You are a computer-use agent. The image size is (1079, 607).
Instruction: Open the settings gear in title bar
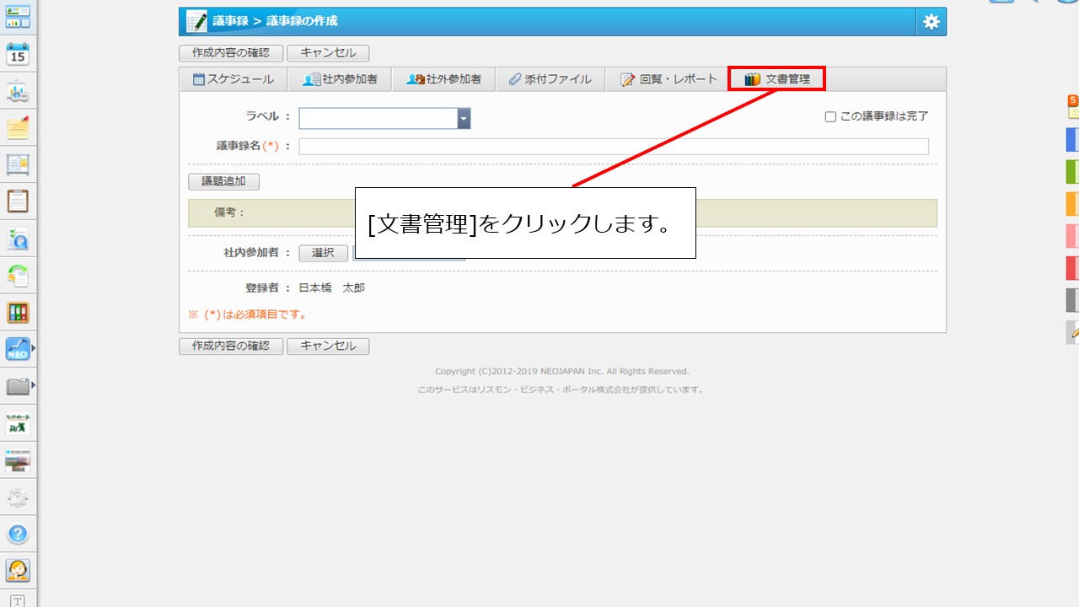click(x=931, y=22)
